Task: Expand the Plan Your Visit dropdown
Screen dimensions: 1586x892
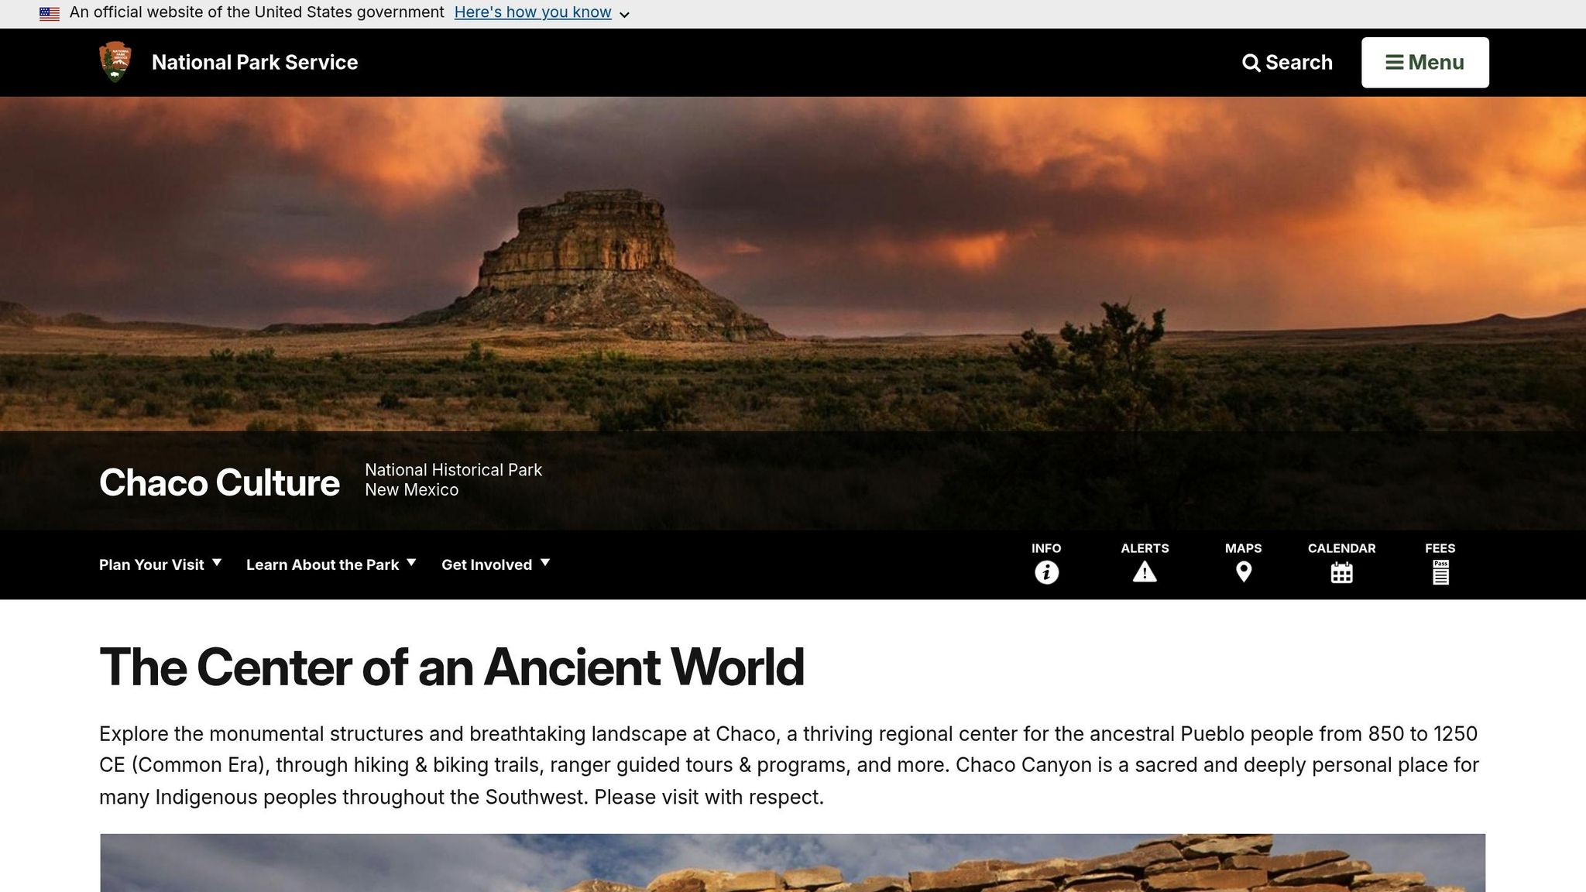Action: coord(160,564)
